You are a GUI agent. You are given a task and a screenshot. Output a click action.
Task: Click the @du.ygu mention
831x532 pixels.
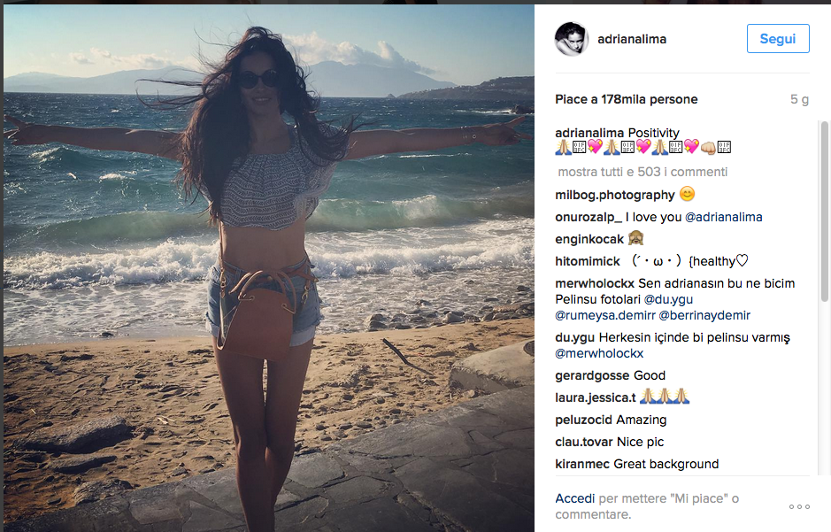click(668, 299)
